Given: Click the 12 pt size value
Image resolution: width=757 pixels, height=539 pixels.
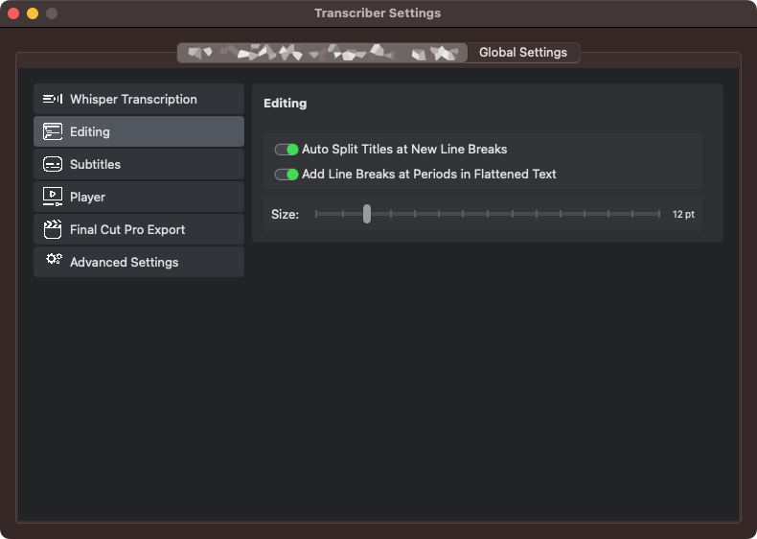Looking at the screenshot, I should [x=683, y=214].
